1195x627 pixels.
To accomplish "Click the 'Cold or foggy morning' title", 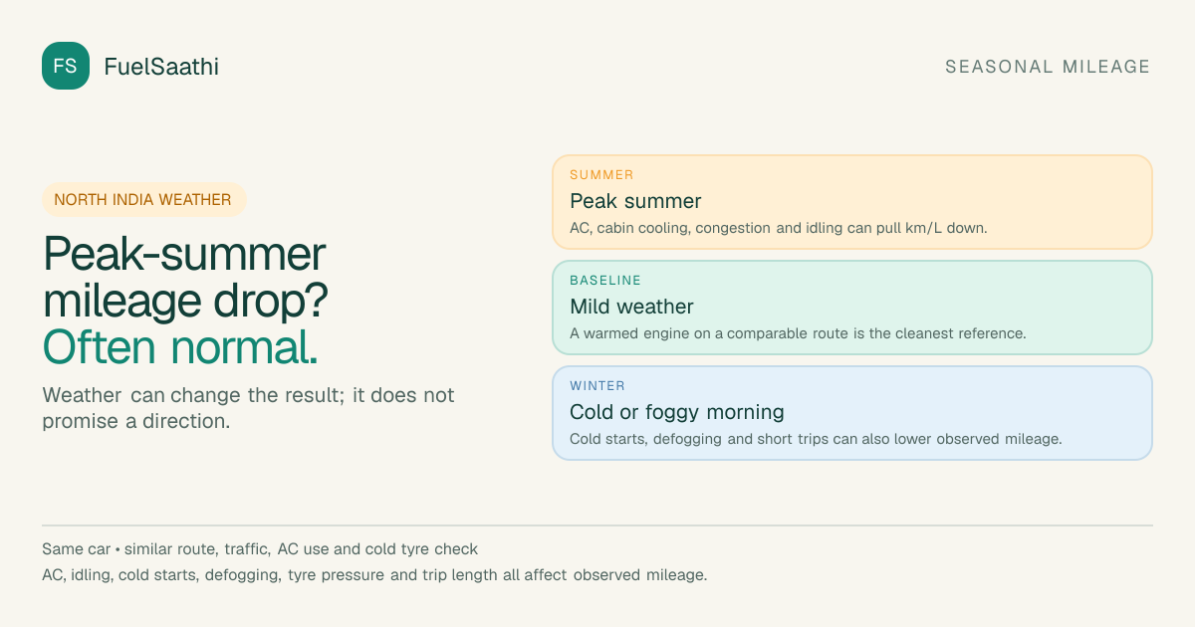I will 677,412.
